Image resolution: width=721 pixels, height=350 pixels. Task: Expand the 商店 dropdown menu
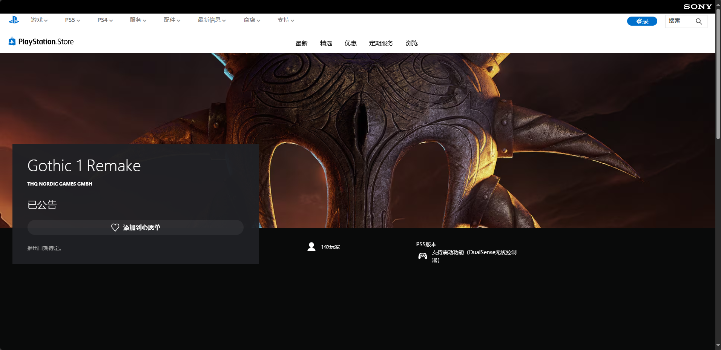point(252,20)
